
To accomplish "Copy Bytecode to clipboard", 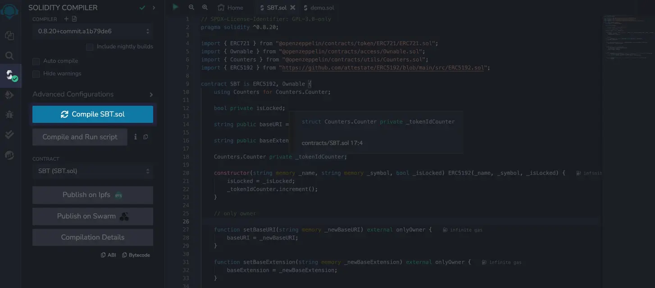I will pyautogui.click(x=136, y=255).
